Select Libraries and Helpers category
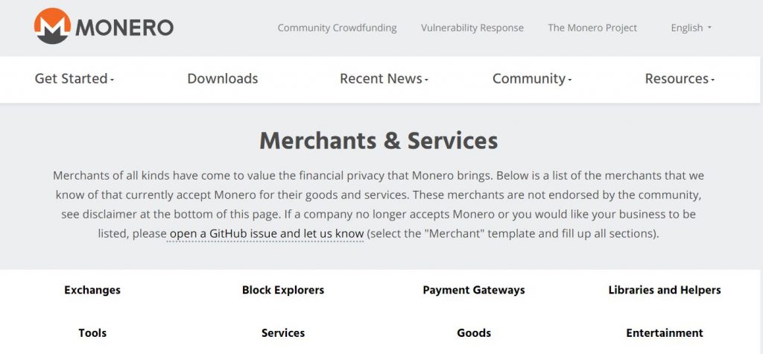Viewport: 763px width, 354px height. coord(665,290)
